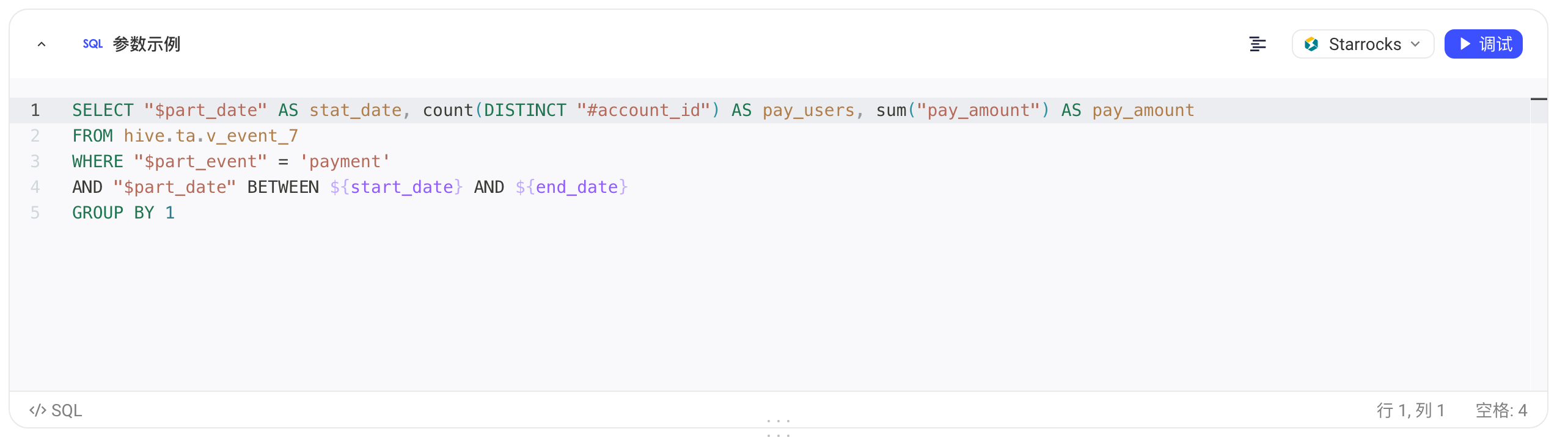
Task: Open the Starrocks engine dropdown
Action: [x=1363, y=44]
